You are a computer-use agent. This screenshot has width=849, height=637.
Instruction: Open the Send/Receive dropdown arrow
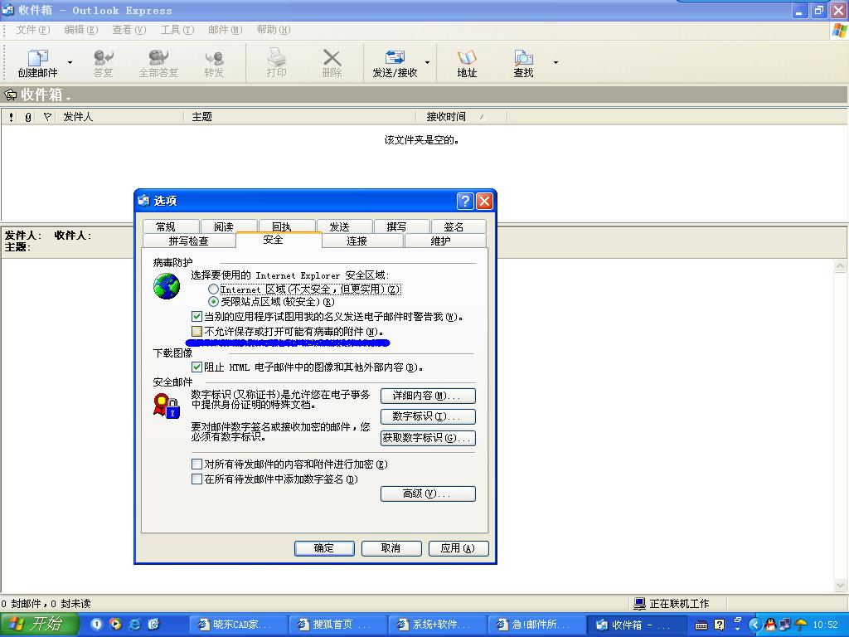click(x=427, y=63)
